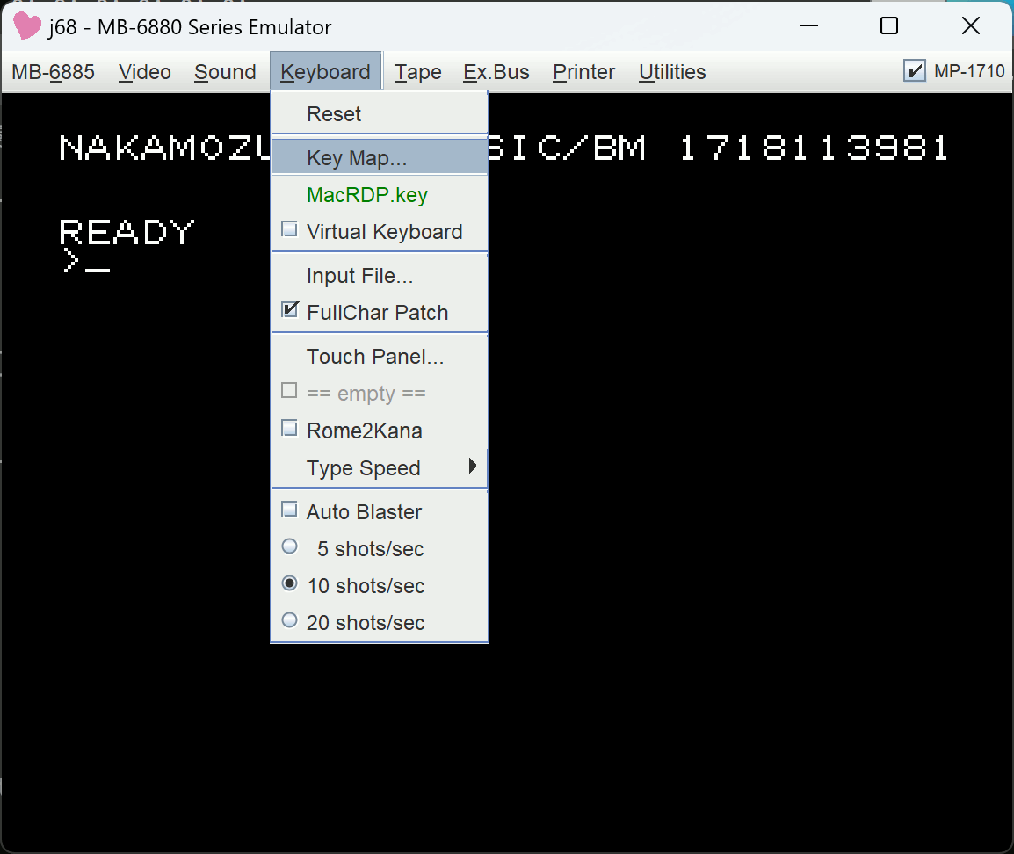
Task: Enable the Virtual Keyboard checkbox
Action: (x=290, y=229)
